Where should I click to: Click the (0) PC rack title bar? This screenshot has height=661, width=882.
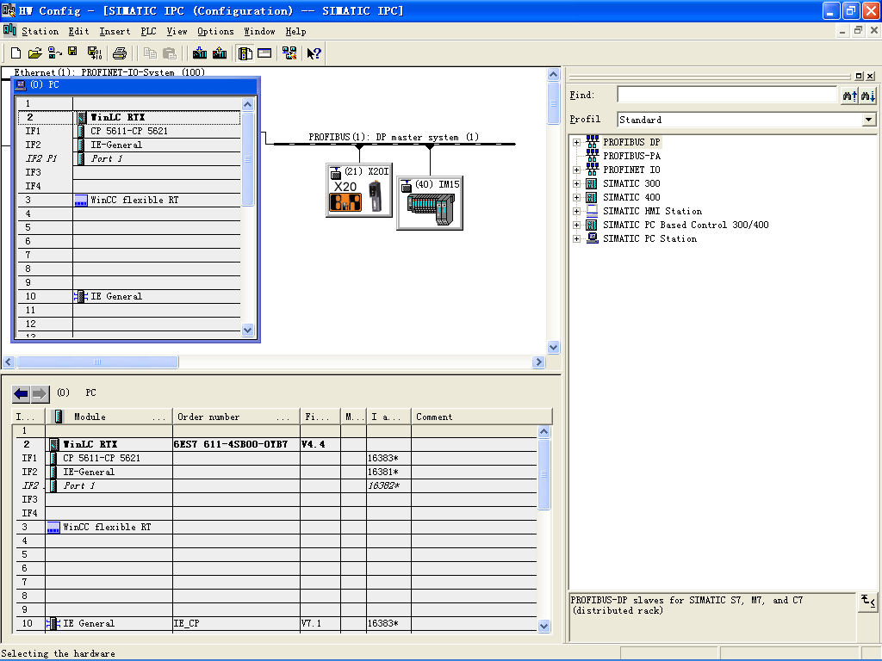point(135,85)
